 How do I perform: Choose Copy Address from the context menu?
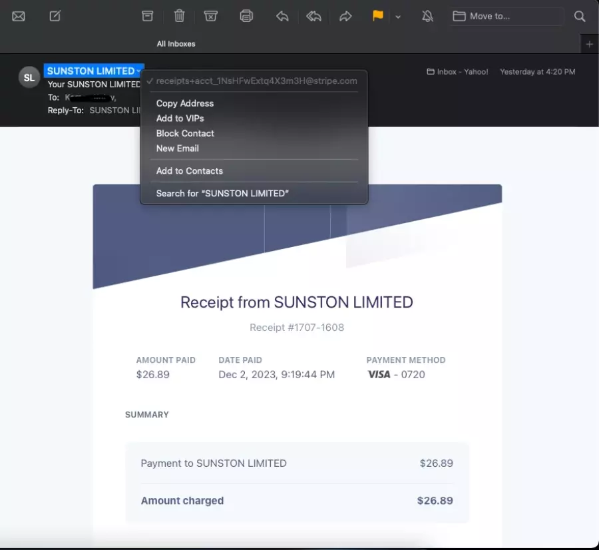coord(185,104)
